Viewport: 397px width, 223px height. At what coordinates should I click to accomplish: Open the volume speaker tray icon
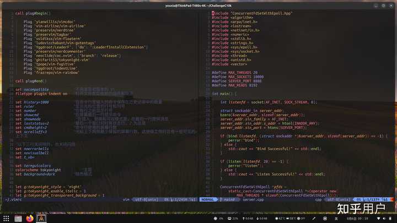click(x=384, y=219)
